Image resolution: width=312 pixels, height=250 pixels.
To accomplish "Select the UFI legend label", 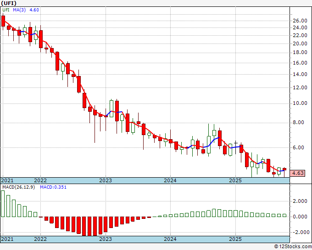I will tap(6, 10).
